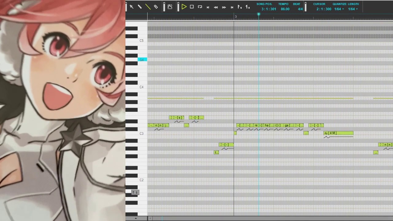This screenshot has width=393, height=221.
Task: Click the horizontal scrollbar left arrow
Action: tap(150, 219)
